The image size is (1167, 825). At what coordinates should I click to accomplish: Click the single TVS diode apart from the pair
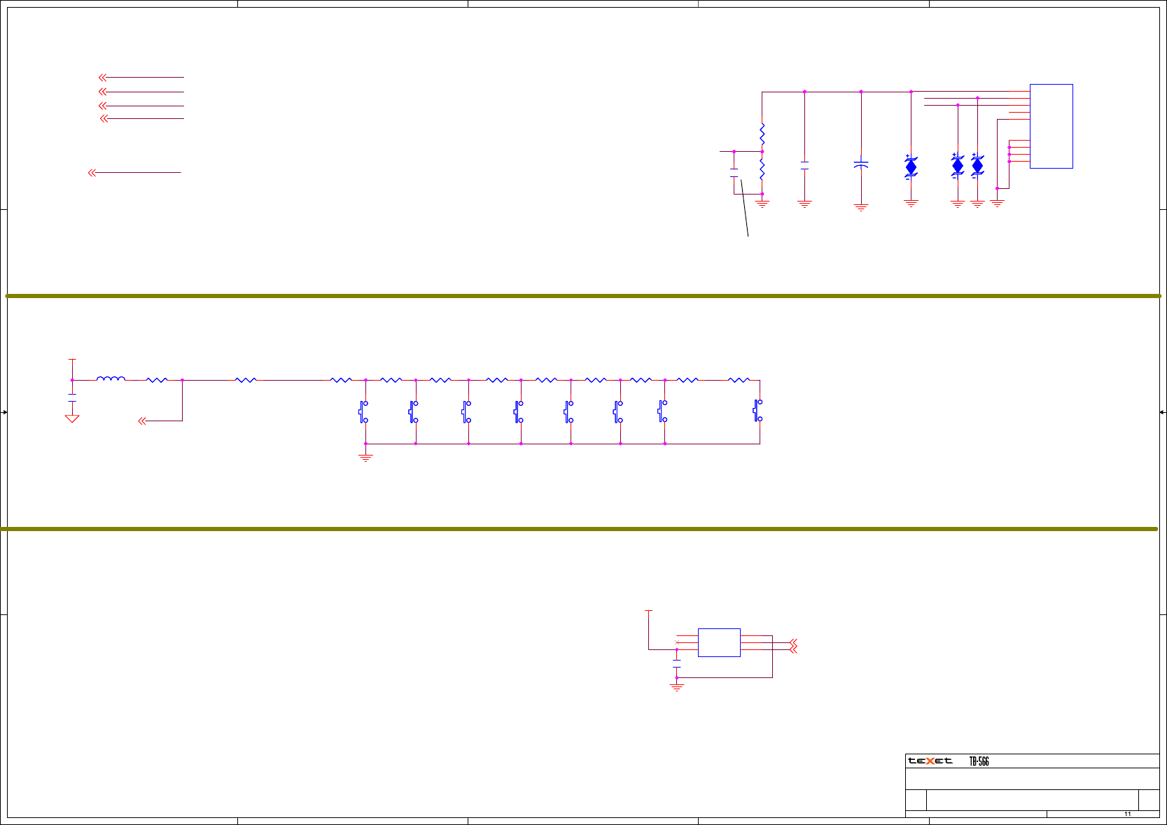[911, 167]
